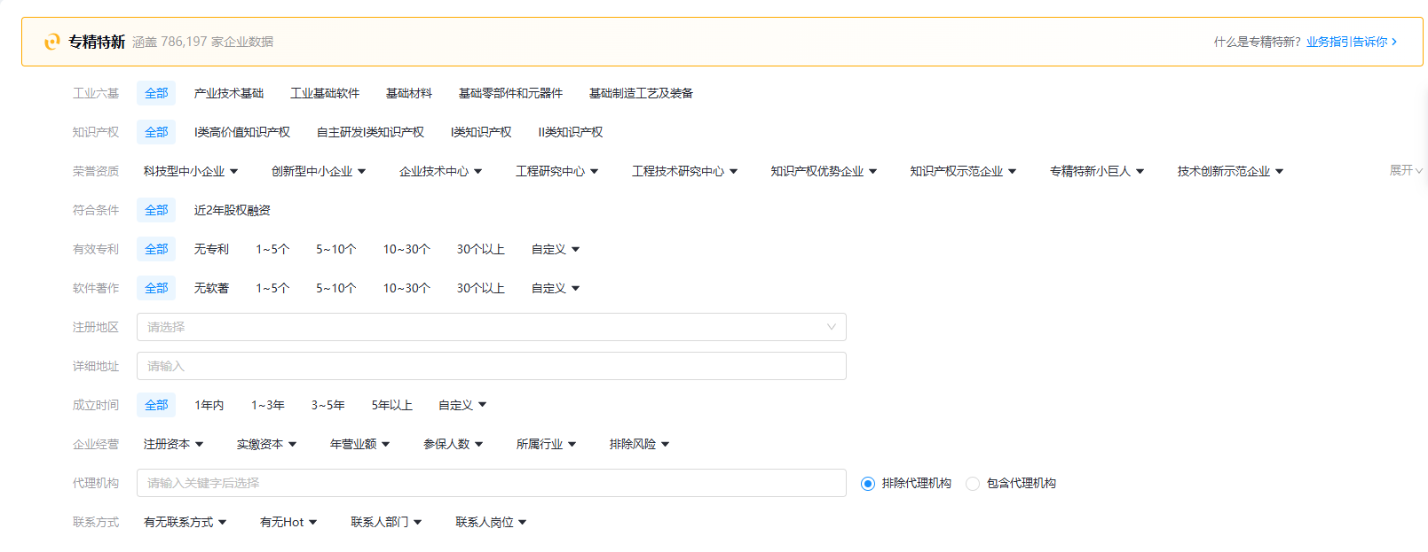Choose I类高价值知识产权 option
This screenshot has height=552, width=1428.
tap(242, 132)
